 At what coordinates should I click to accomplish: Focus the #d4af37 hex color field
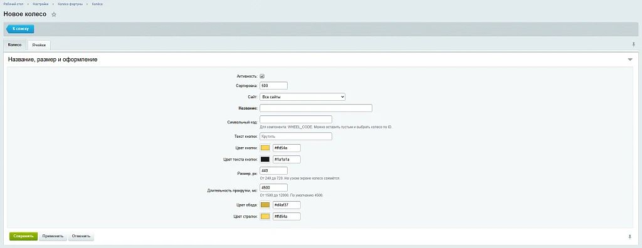(287, 205)
